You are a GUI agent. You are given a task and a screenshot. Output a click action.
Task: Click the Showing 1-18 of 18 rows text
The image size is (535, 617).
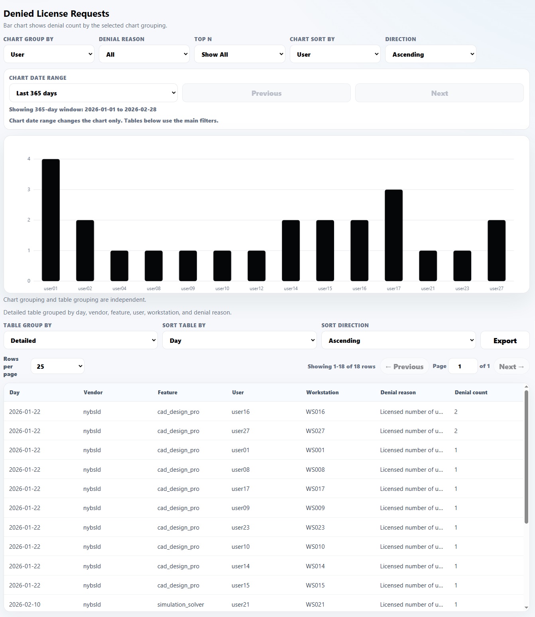(x=341, y=366)
